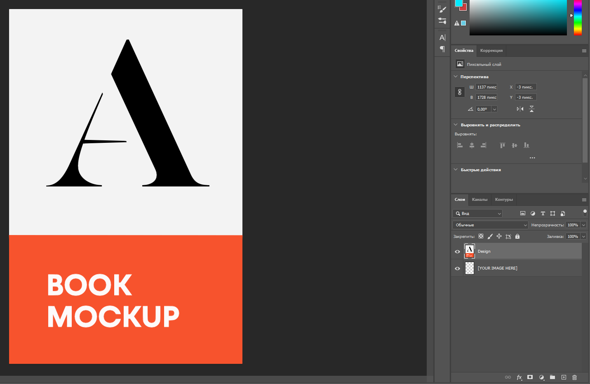Add a layer mask

(530, 377)
